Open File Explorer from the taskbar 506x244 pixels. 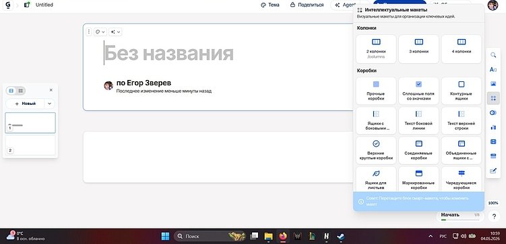click(x=268, y=237)
